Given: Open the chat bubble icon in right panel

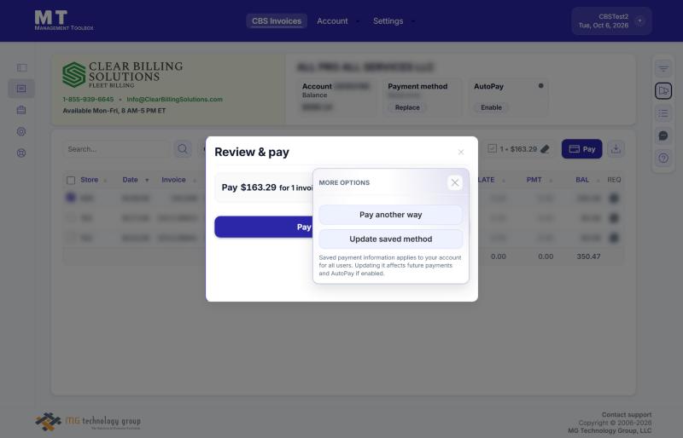Looking at the screenshot, I should pos(663,135).
